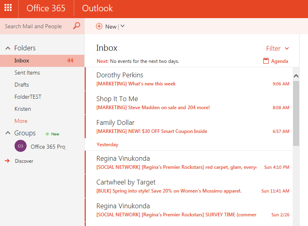Click the message list scroll up arrow
This screenshot has height=226, width=308.
coord(296,76)
